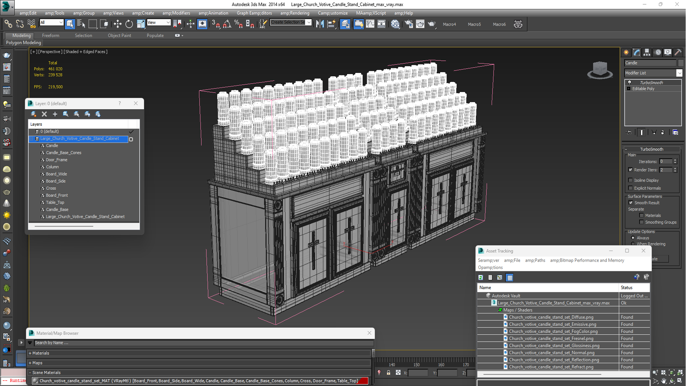Expand the Materials group in browser

pyautogui.click(x=30, y=353)
